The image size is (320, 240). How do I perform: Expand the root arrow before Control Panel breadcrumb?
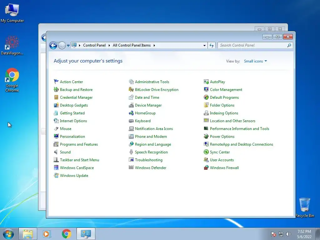(x=80, y=45)
